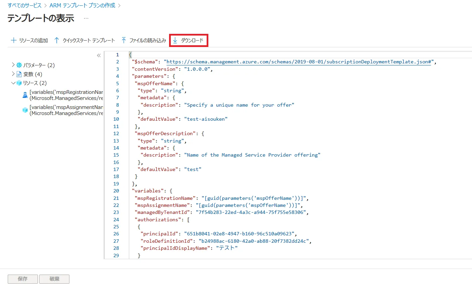Click the ファイルの読み込み label
472x288 pixels.
pyautogui.click(x=148, y=41)
